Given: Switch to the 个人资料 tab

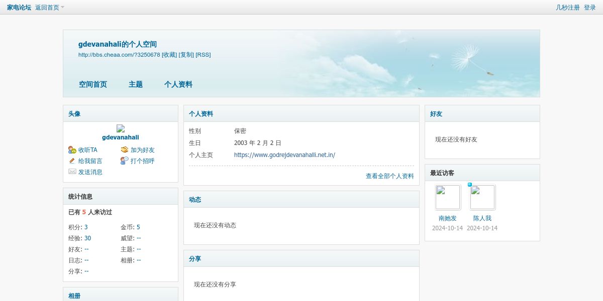Looking at the screenshot, I should pos(178,84).
